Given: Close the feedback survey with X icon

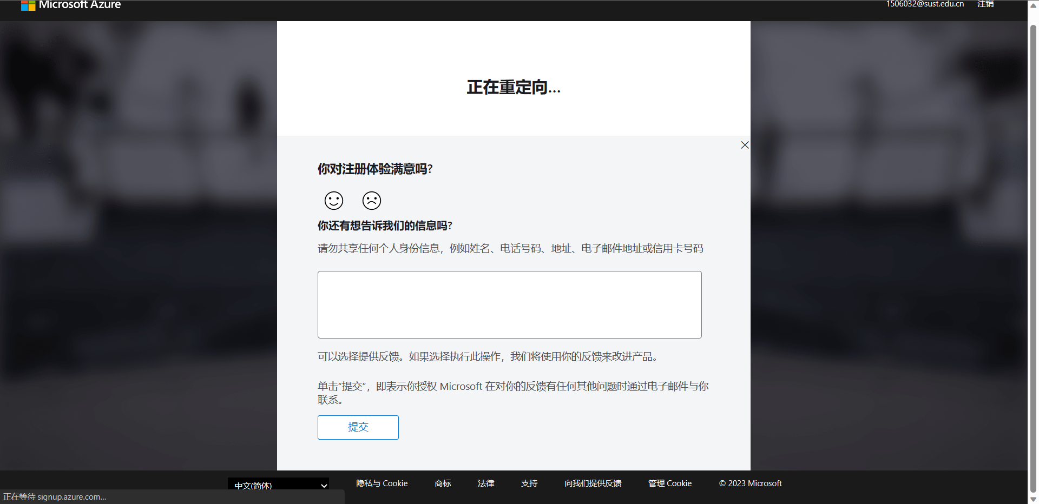Looking at the screenshot, I should (x=745, y=145).
